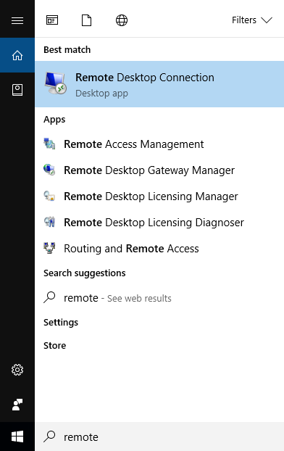
Task: Launch Remote Desktop Gateway Manager
Action: pyautogui.click(x=159, y=170)
